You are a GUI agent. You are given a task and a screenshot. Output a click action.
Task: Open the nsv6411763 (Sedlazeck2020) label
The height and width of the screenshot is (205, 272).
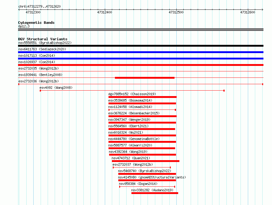(42, 49)
